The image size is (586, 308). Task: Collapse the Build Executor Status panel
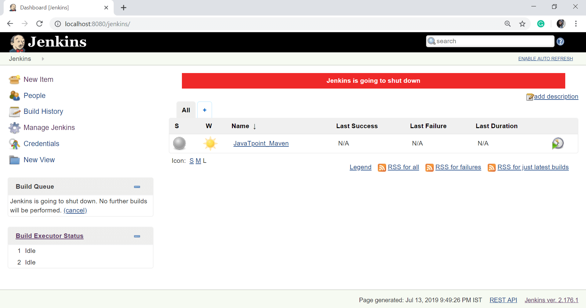(x=137, y=236)
